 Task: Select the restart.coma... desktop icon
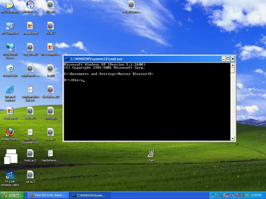tap(131, 7)
